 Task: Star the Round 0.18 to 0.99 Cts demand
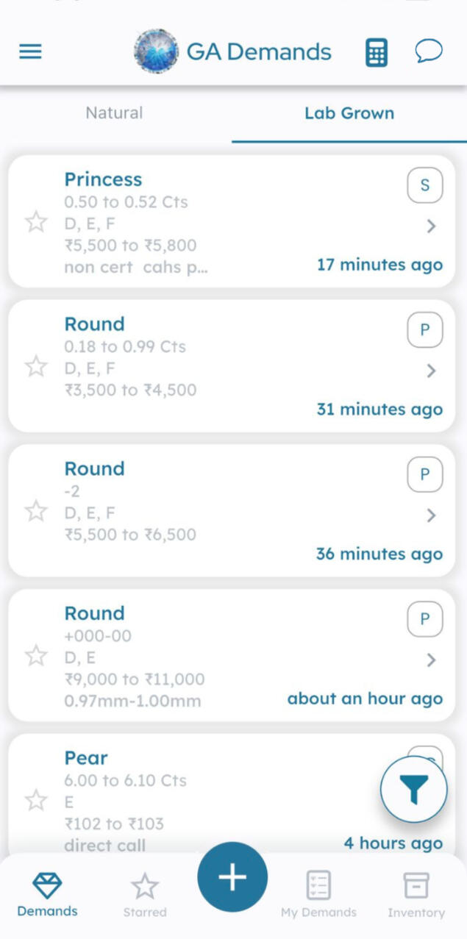pyautogui.click(x=36, y=366)
